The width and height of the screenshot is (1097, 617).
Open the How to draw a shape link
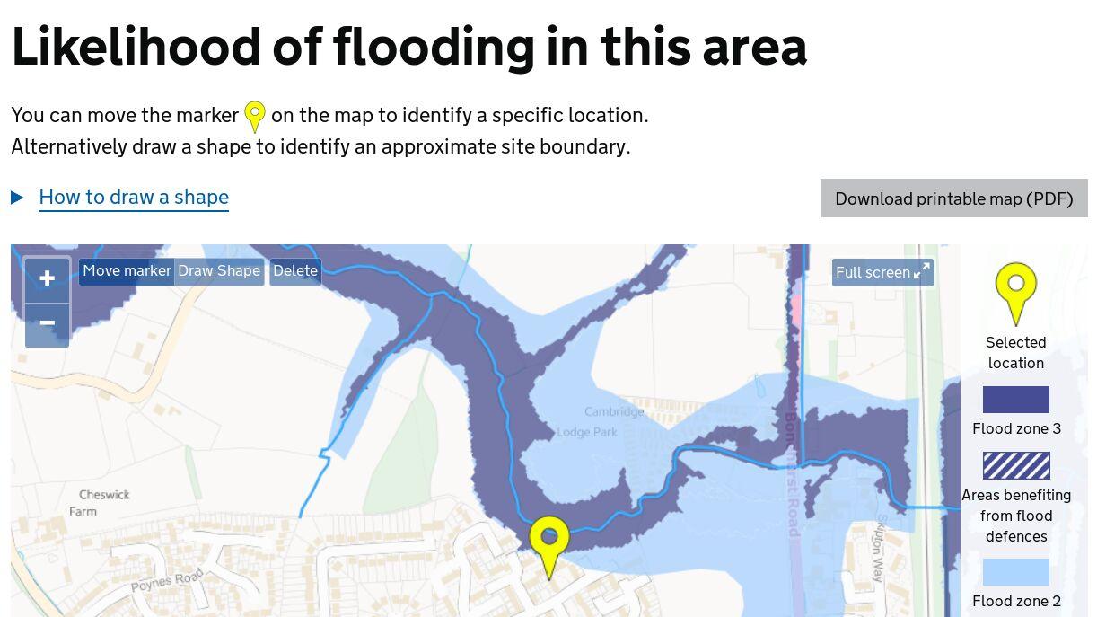[134, 198]
